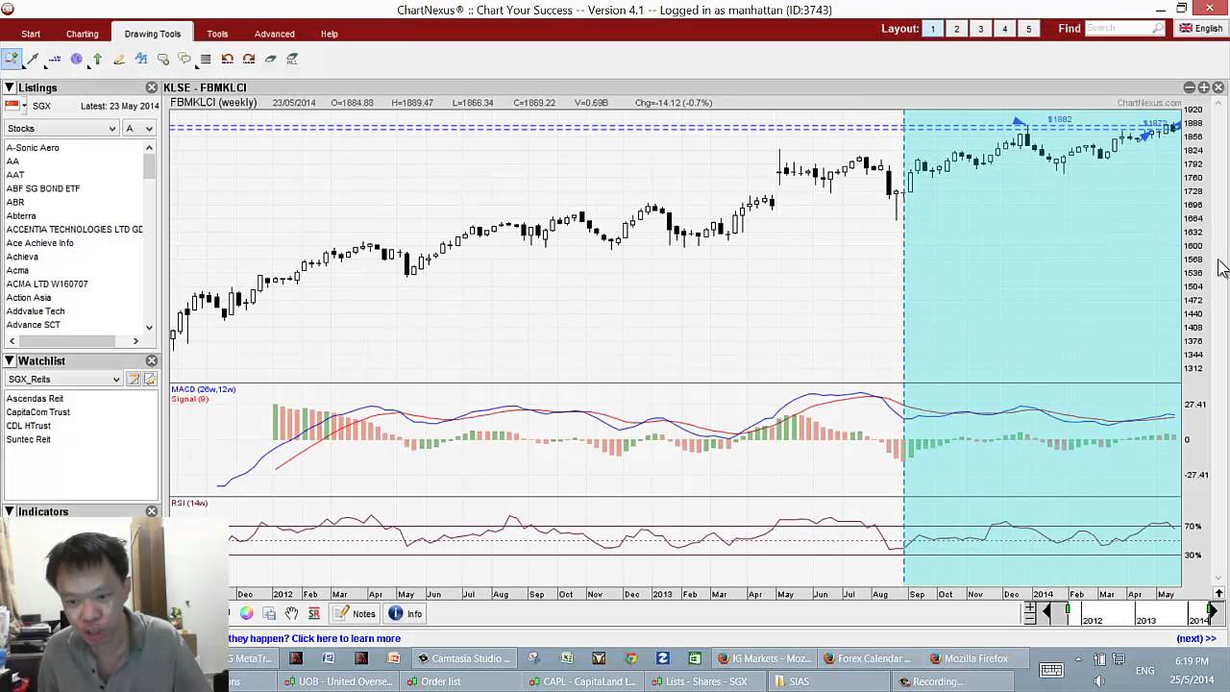The image size is (1230, 692).
Task: Open the Help tab
Action: click(330, 34)
